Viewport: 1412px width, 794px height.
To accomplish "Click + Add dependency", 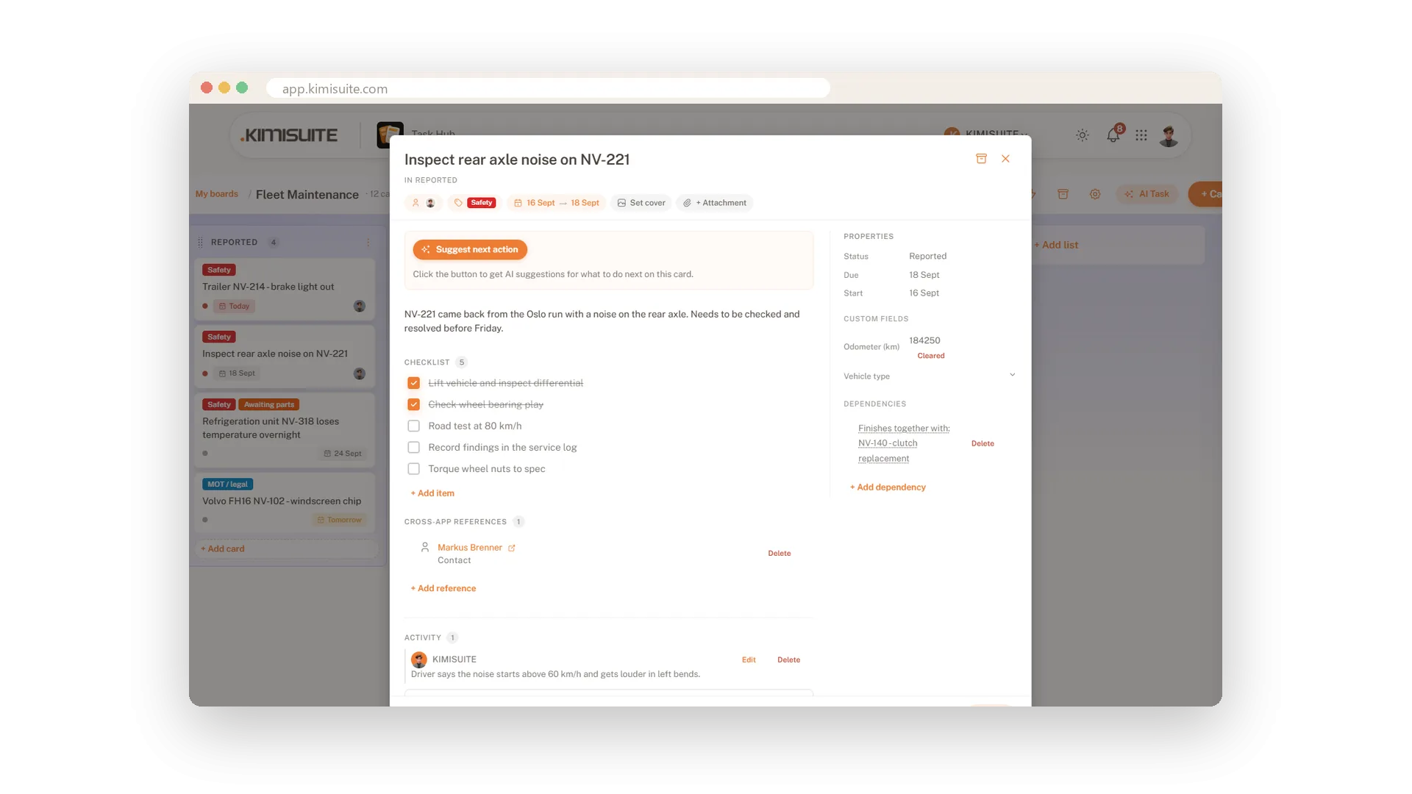I will coord(888,487).
